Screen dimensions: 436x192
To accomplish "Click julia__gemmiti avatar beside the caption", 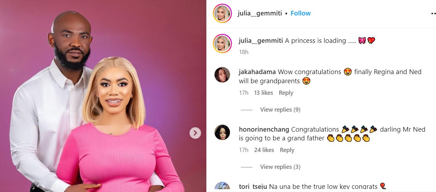I will [222, 43].
